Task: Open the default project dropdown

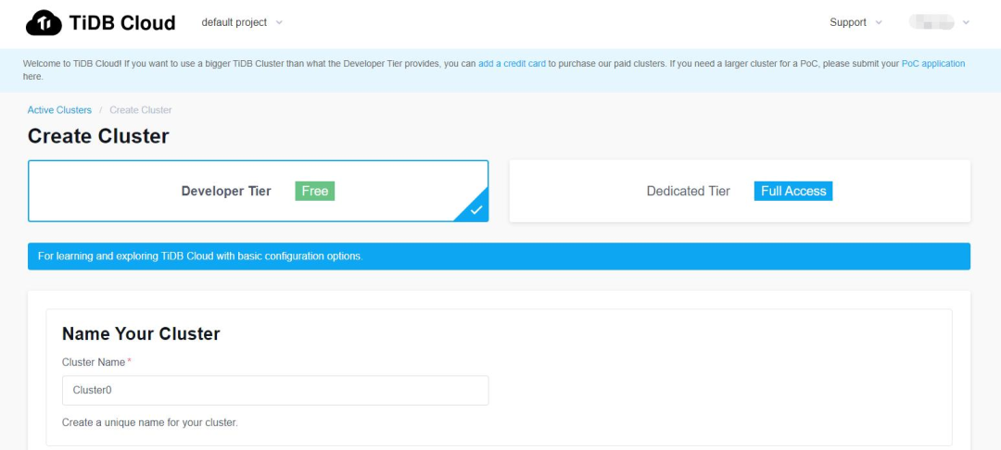Action: point(242,22)
